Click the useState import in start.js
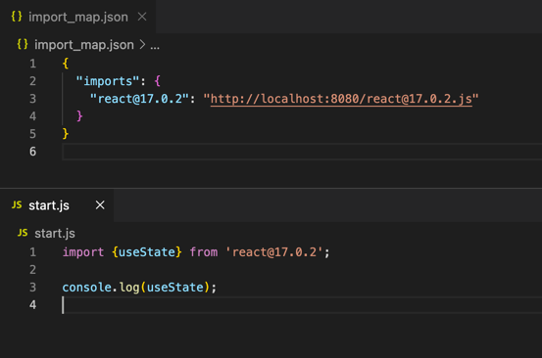The width and height of the screenshot is (542, 358). [147, 252]
